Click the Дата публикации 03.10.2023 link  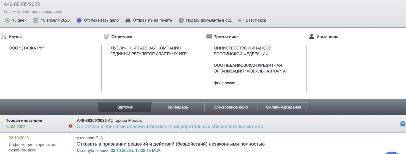[119, 150]
